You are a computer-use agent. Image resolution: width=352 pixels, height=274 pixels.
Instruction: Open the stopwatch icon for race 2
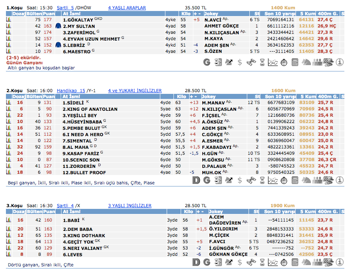pos(283,180)
